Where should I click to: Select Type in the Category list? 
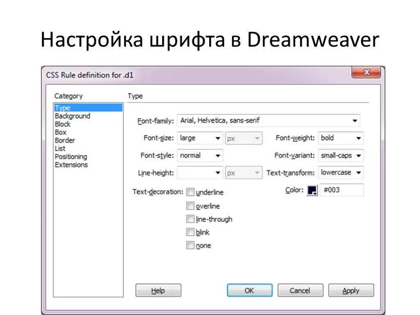88,108
